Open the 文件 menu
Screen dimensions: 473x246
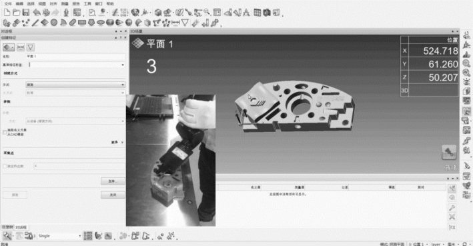(x=8, y=3)
